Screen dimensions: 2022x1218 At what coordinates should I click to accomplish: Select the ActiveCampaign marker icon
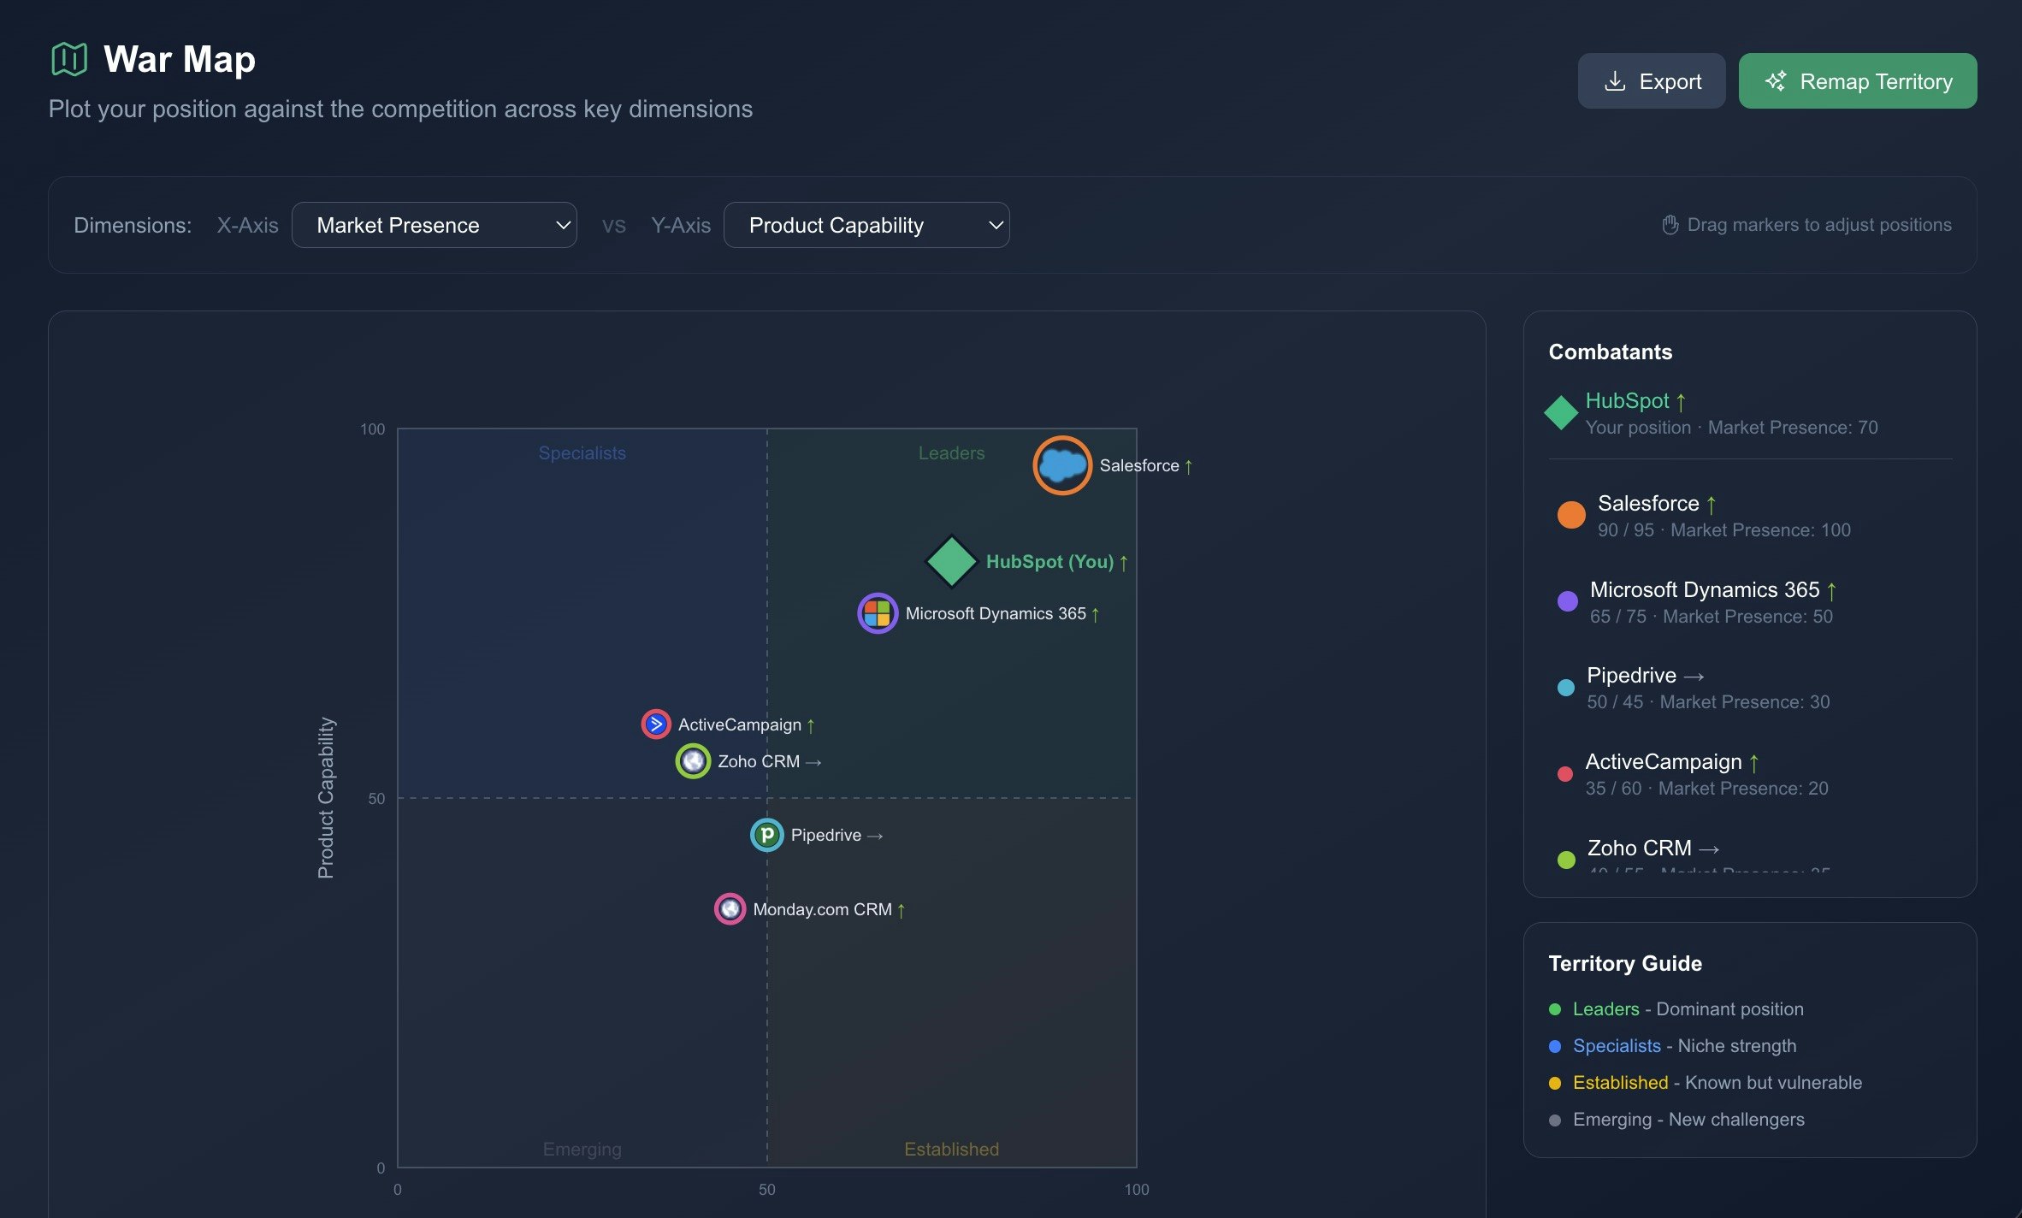654,724
